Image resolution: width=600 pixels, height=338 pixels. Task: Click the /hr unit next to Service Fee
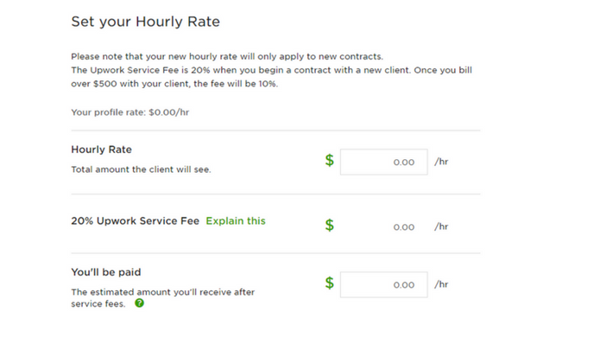pos(441,226)
